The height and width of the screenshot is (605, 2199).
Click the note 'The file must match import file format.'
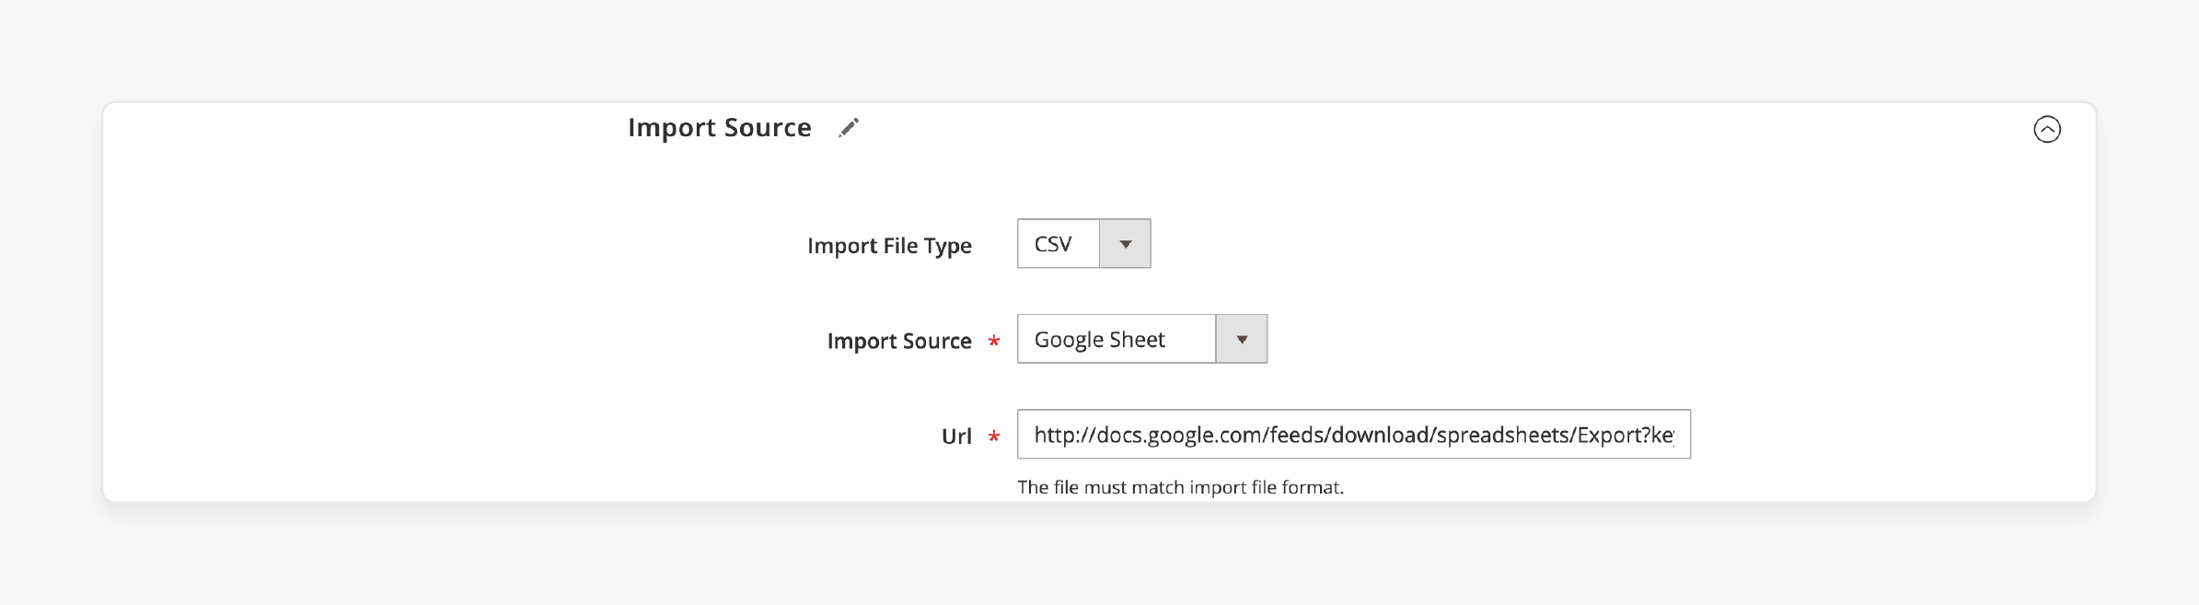click(x=1180, y=487)
